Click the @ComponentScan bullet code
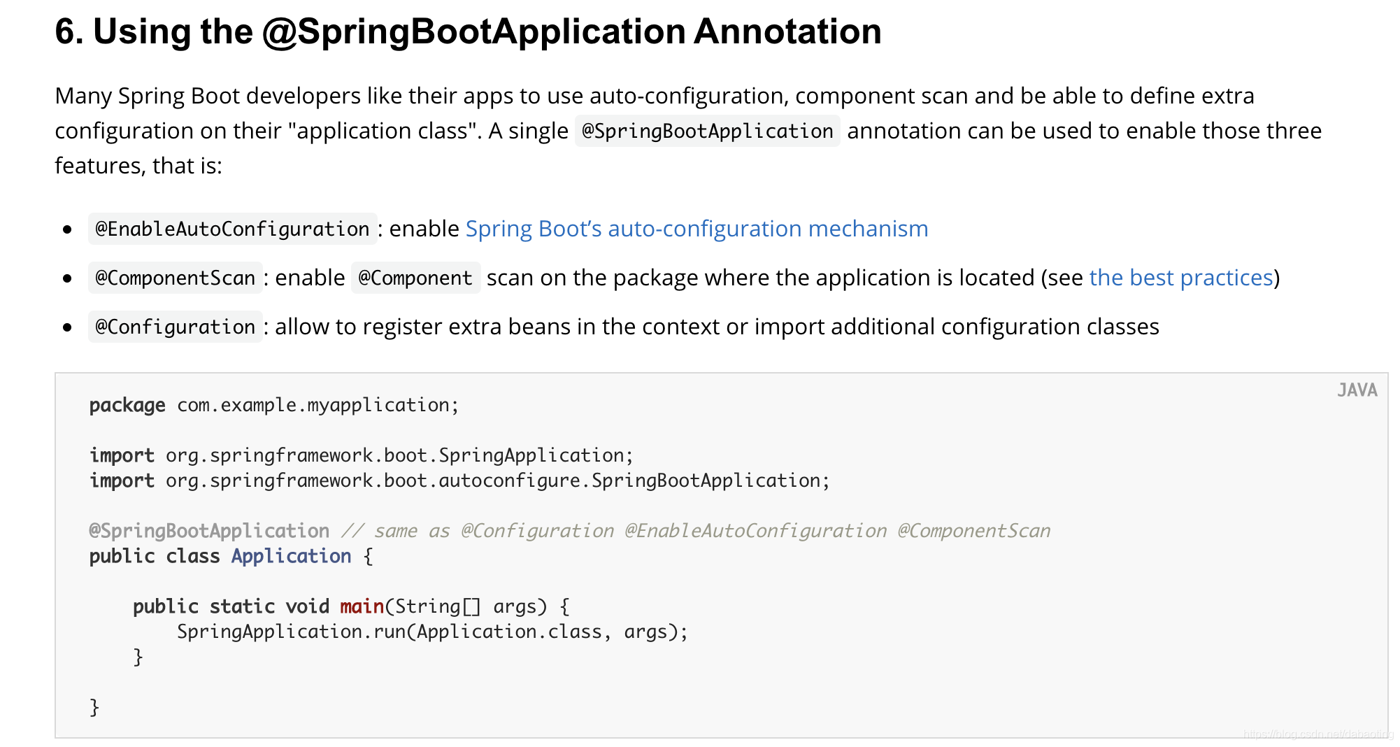 [175, 278]
